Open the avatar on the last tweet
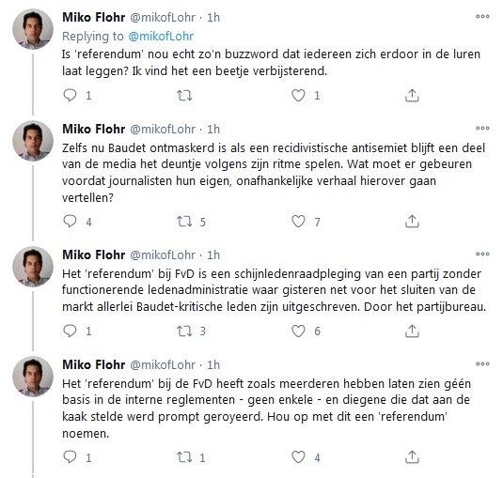503x478 pixels. point(33,377)
